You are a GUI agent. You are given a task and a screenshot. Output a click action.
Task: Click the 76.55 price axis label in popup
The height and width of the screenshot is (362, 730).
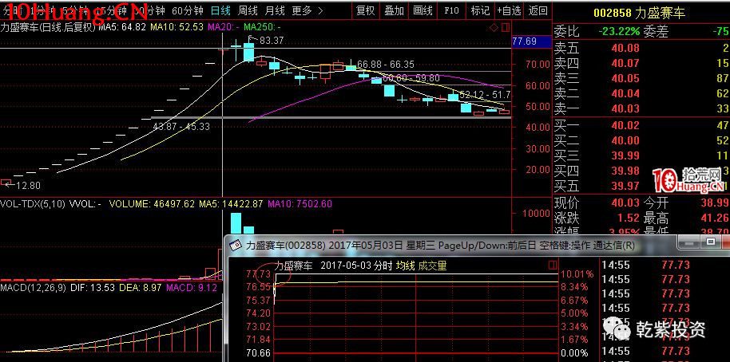(x=259, y=287)
